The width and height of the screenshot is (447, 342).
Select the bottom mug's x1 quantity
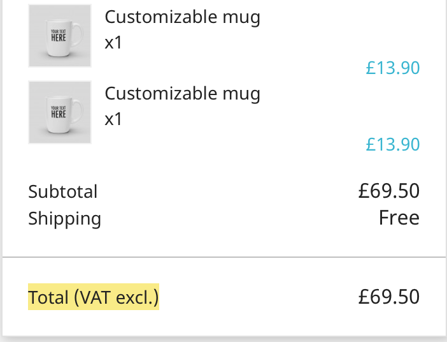click(113, 119)
